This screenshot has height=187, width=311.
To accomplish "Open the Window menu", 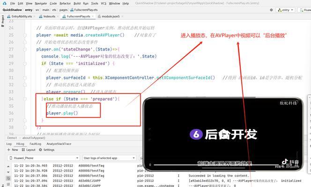I will click(x=114, y=3).
